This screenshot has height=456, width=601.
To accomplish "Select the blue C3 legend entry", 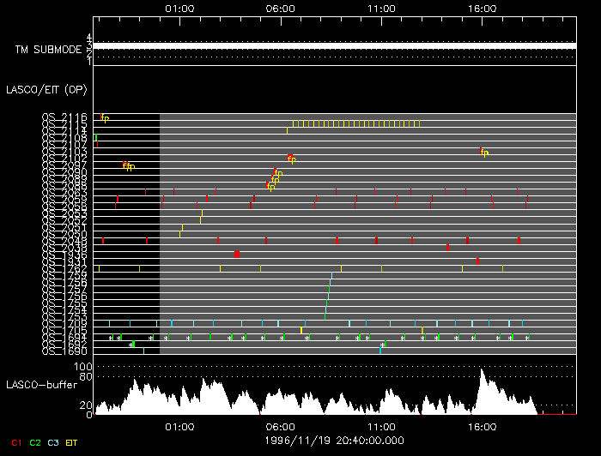I will (53, 442).
